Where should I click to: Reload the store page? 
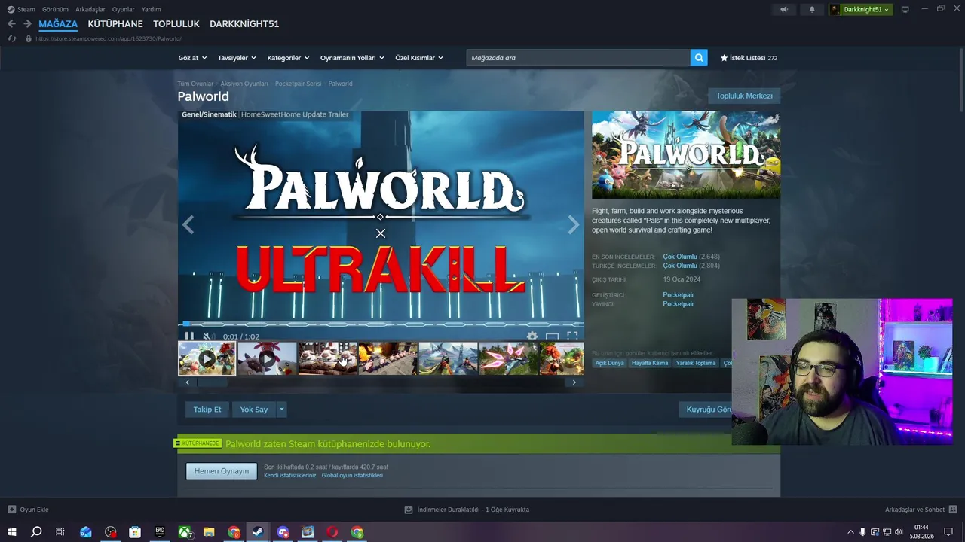point(11,38)
